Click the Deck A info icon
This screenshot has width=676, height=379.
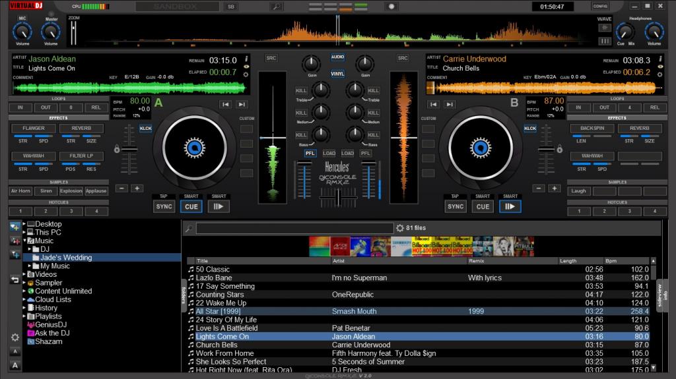click(246, 59)
